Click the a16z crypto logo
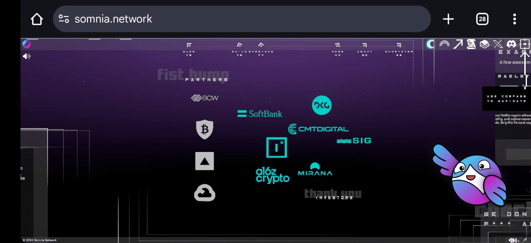Viewport: 531px width, 243px height. click(x=272, y=175)
